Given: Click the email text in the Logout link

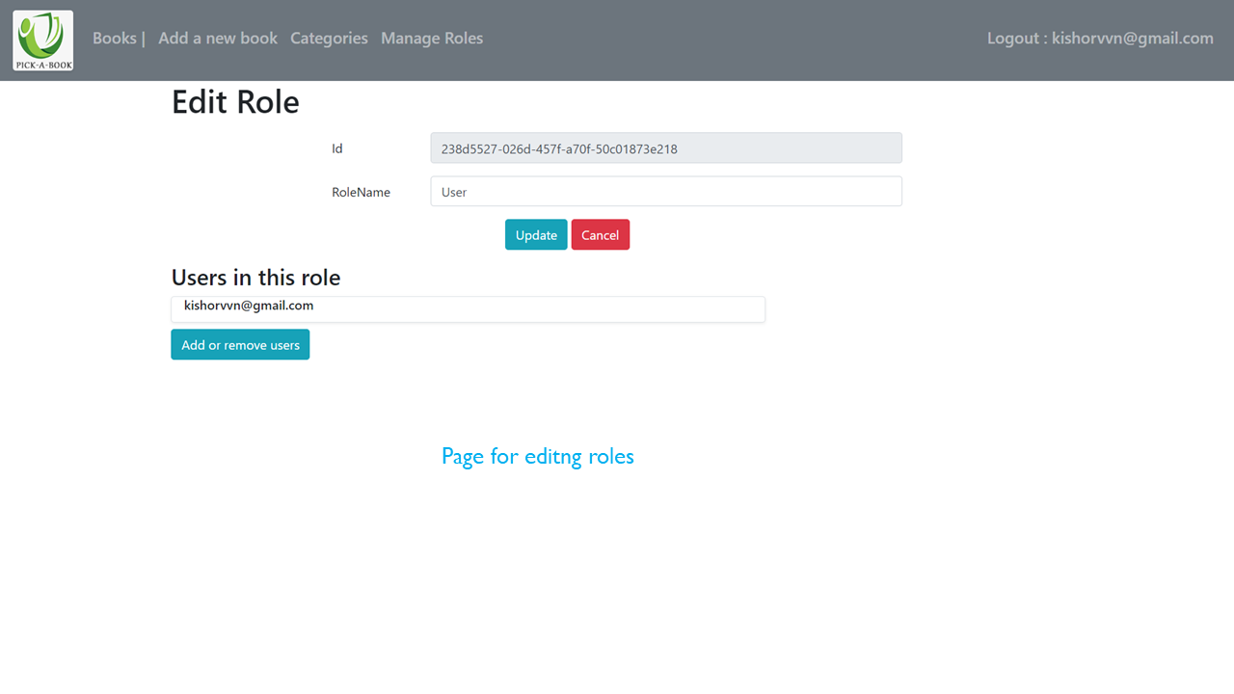Looking at the screenshot, I should pos(1133,39).
